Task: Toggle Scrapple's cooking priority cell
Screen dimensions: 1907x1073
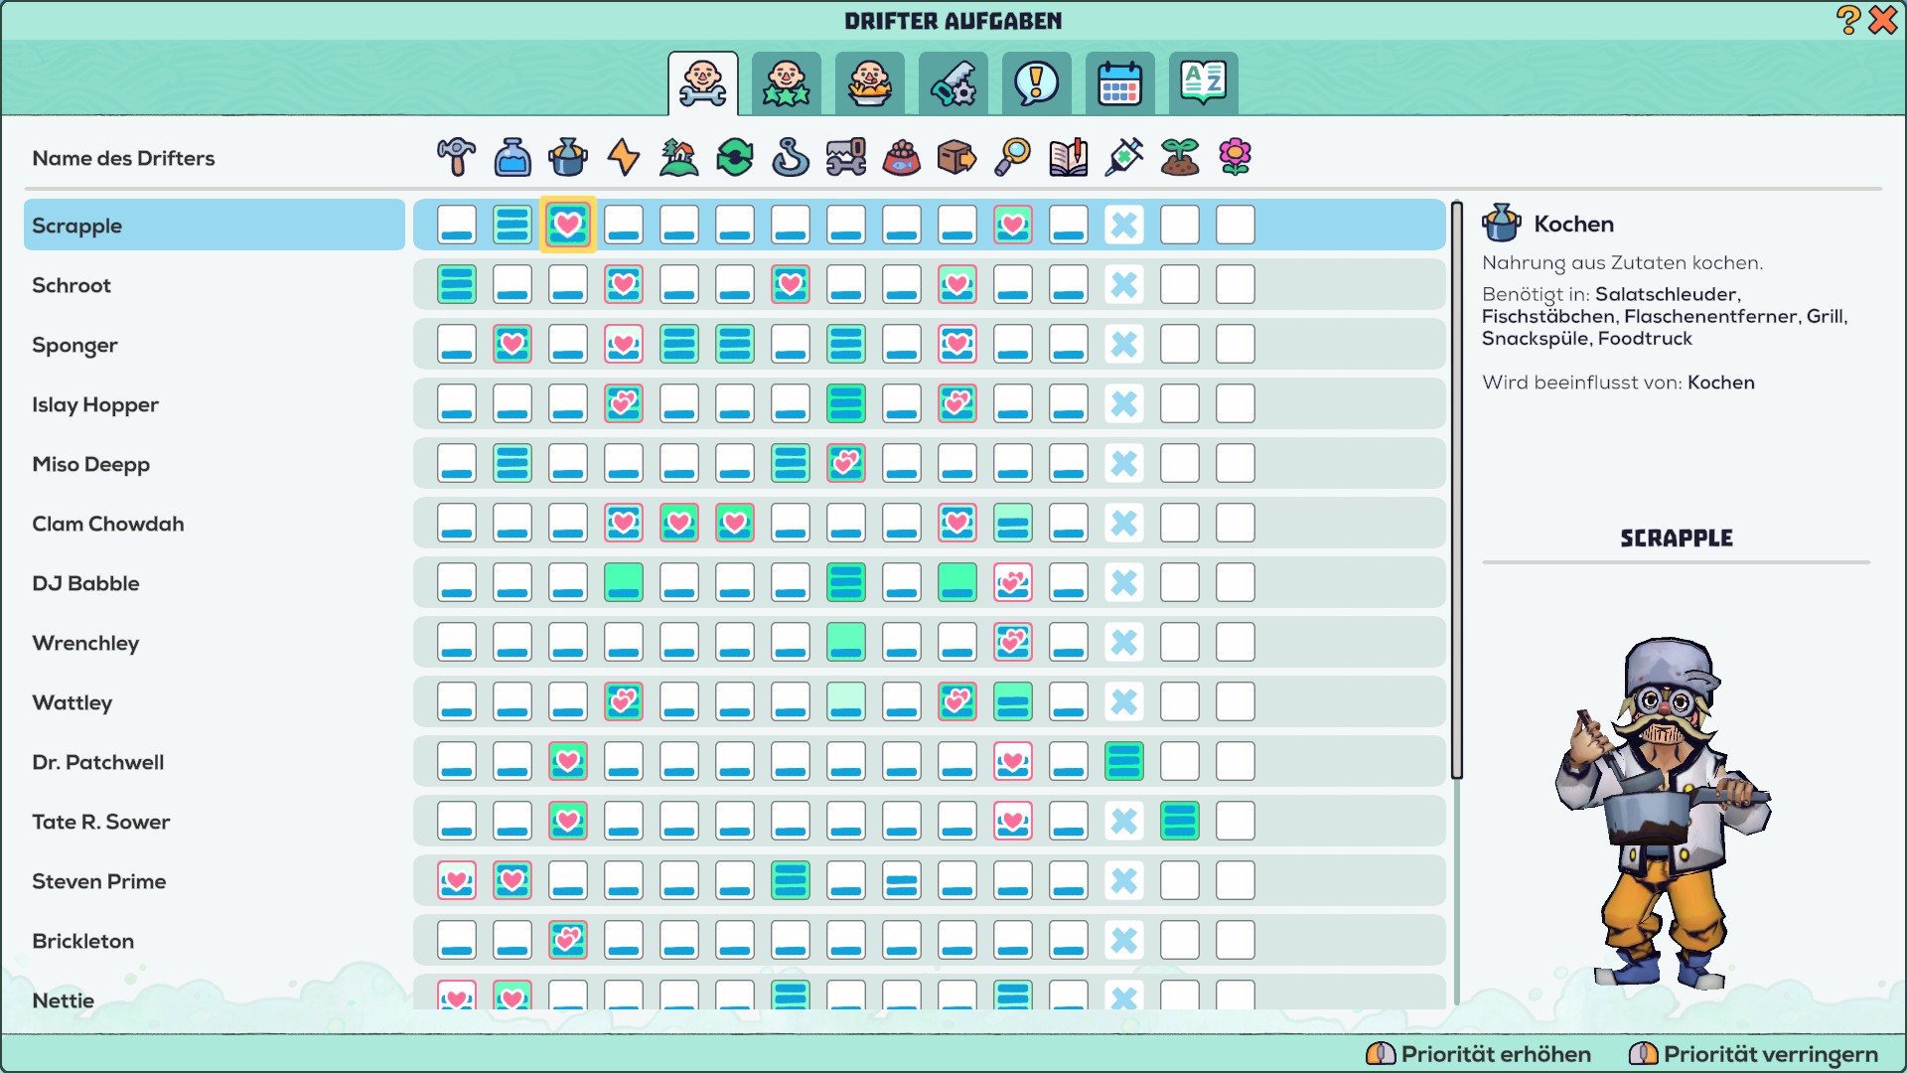Action: [x=568, y=225]
